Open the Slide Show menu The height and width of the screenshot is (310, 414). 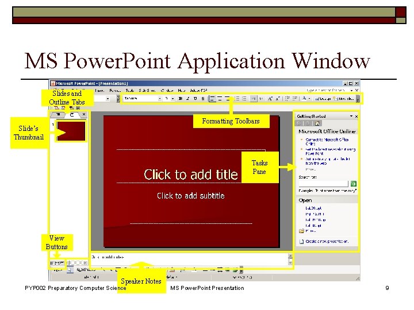point(147,91)
